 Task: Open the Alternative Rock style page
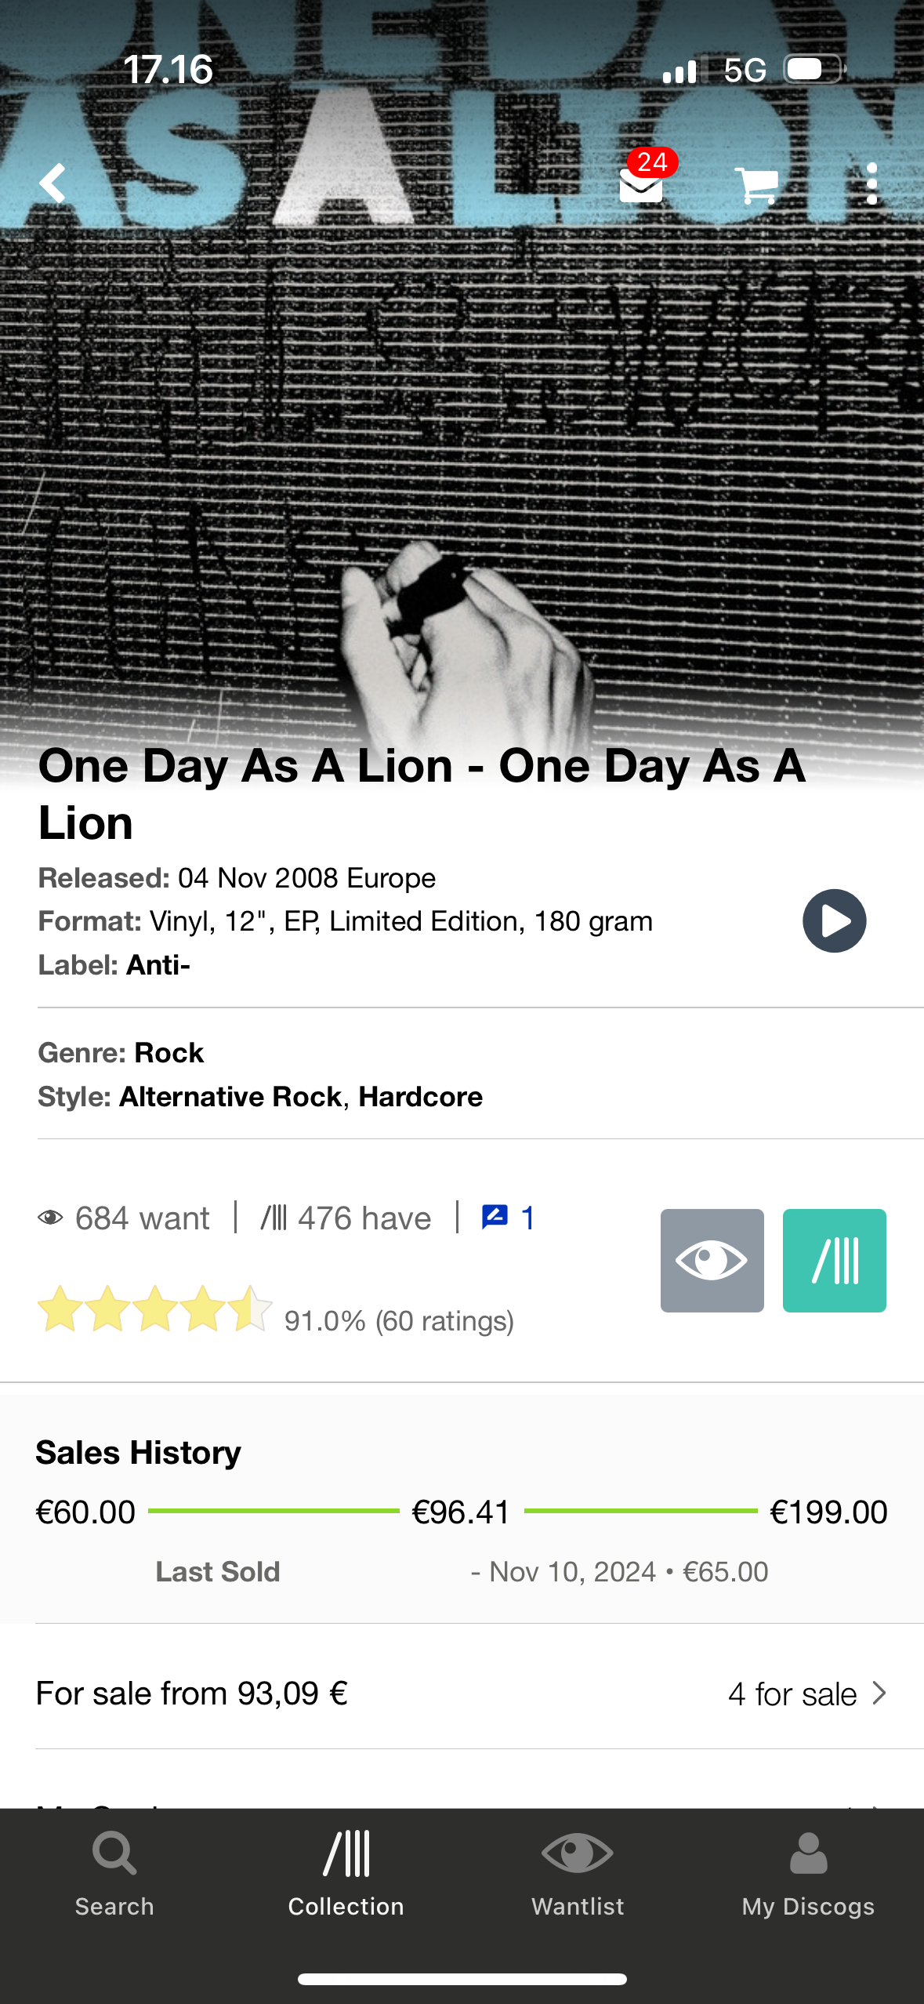[x=231, y=1097]
